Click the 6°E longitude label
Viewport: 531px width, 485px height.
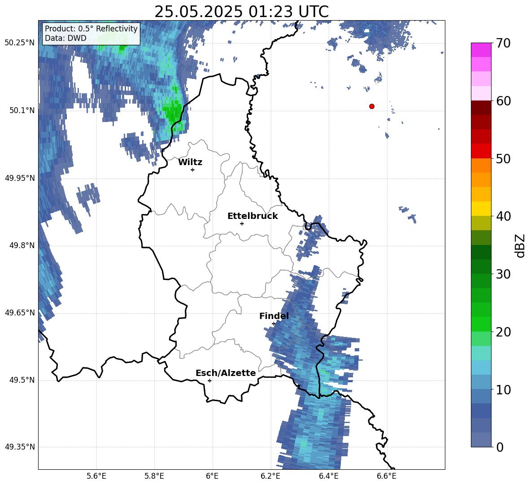(x=212, y=476)
